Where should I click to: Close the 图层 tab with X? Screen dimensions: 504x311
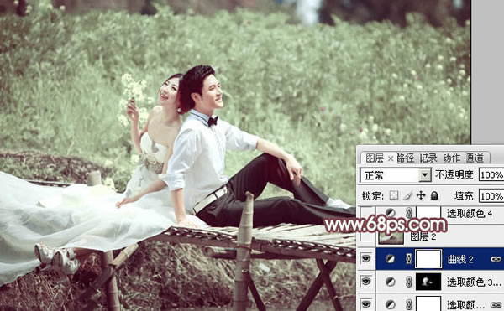pos(391,158)
